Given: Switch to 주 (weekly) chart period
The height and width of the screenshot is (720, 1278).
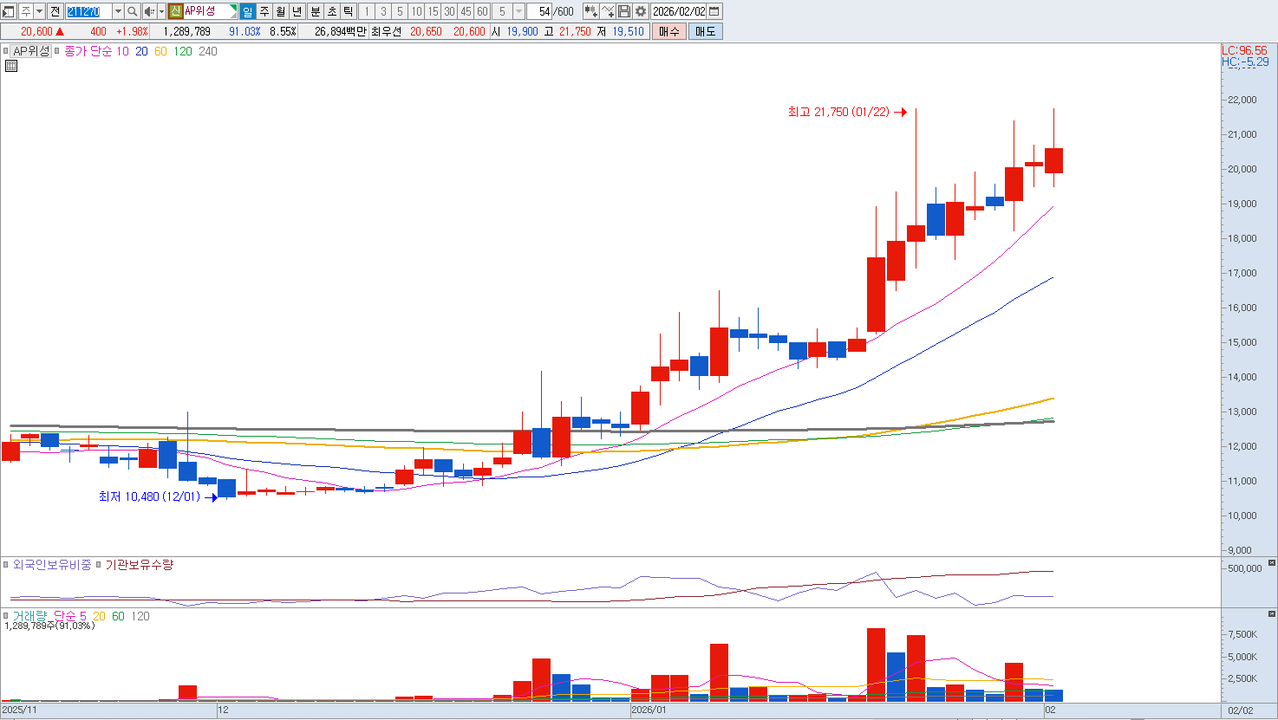Looking at the screenshot, I should (264, 11).
